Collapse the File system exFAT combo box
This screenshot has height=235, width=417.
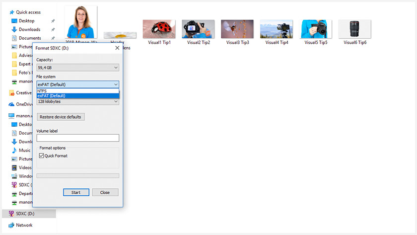(77, 84)
